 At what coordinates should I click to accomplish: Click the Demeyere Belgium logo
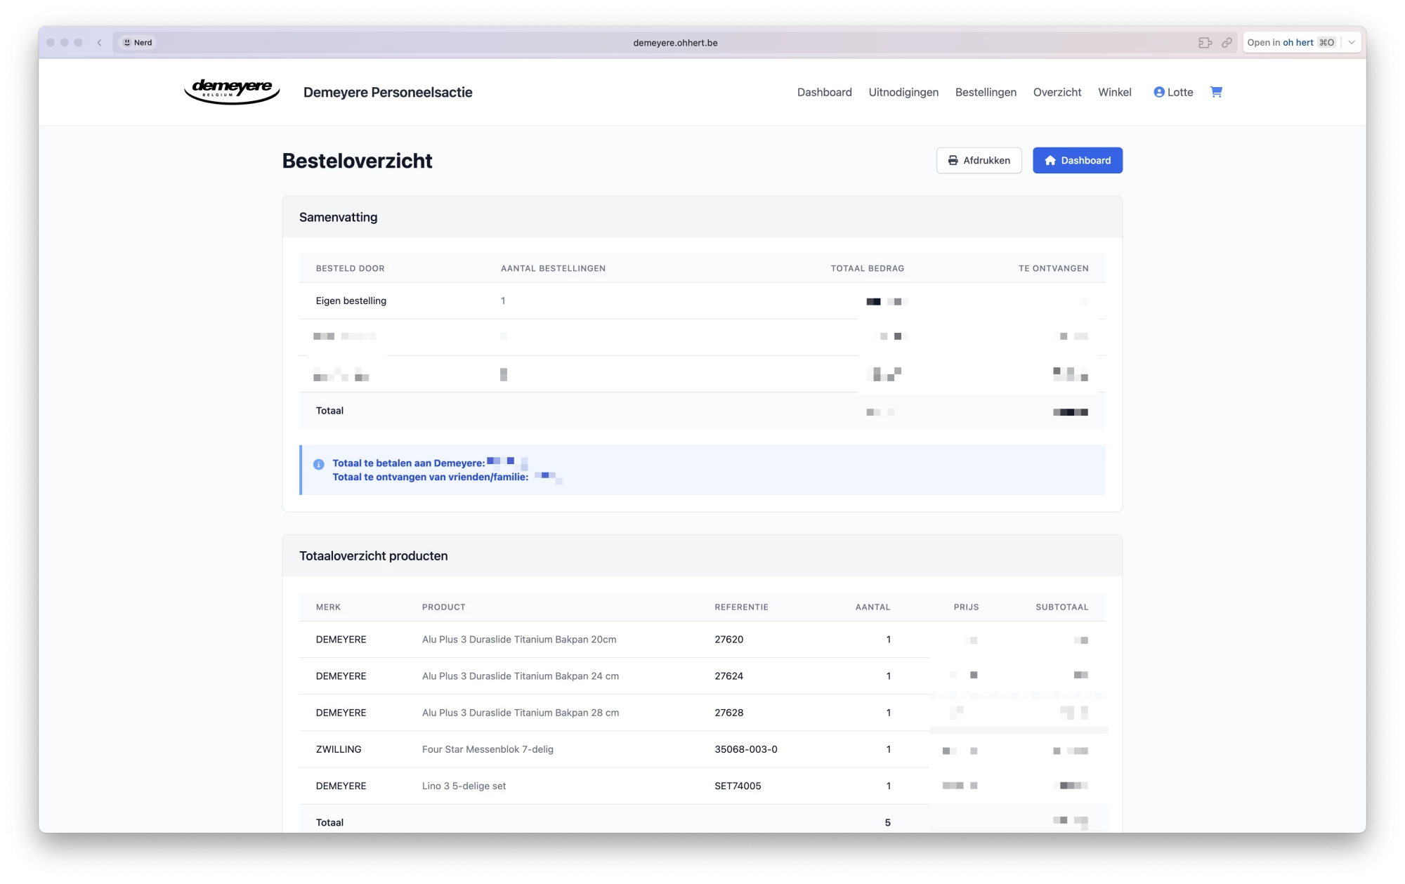point(232,91)
